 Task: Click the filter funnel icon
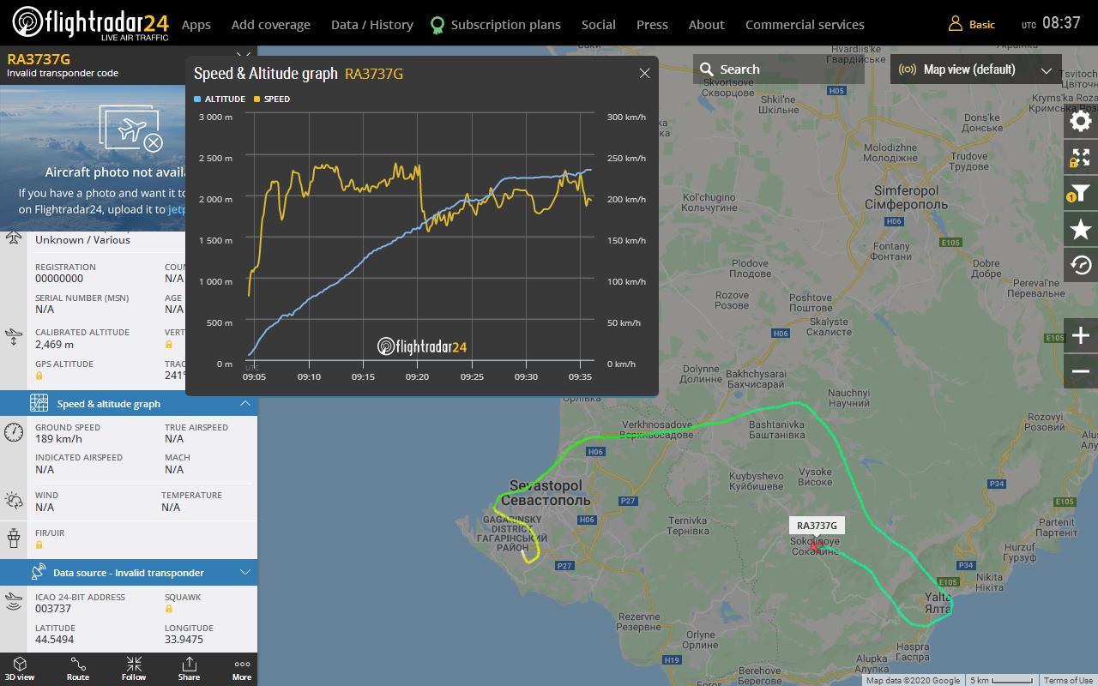tap(1081, 194)
